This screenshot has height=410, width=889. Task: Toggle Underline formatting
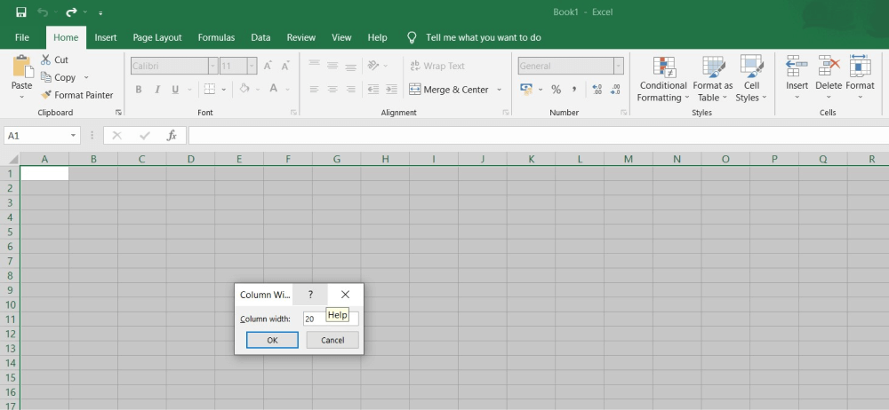(x=175, y=90)
